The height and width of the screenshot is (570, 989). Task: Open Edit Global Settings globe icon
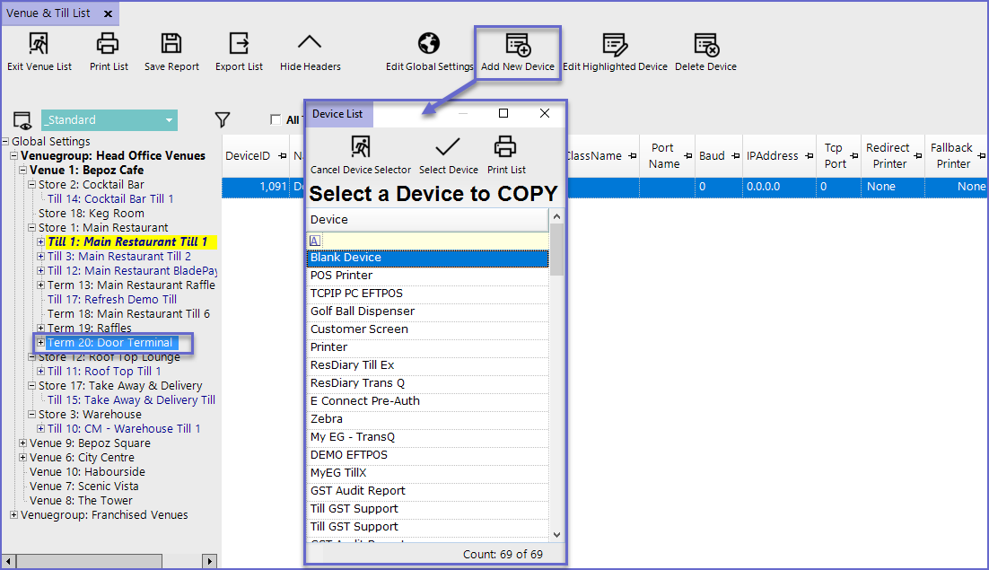tap(429, 44)
